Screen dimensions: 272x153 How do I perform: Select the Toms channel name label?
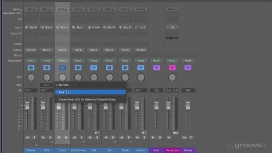[x=62, y=150]
